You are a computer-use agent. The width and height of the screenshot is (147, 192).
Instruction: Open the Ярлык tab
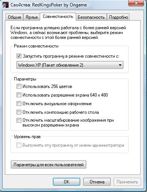pyautogui.click(x=32, y=17)
